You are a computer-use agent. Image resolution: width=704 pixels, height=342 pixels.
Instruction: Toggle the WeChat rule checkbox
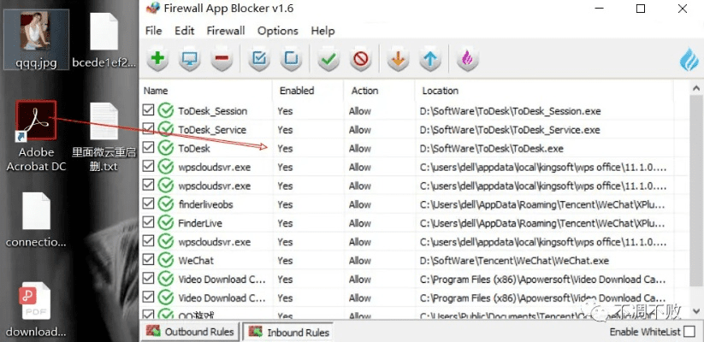click(x=149, y=260)
